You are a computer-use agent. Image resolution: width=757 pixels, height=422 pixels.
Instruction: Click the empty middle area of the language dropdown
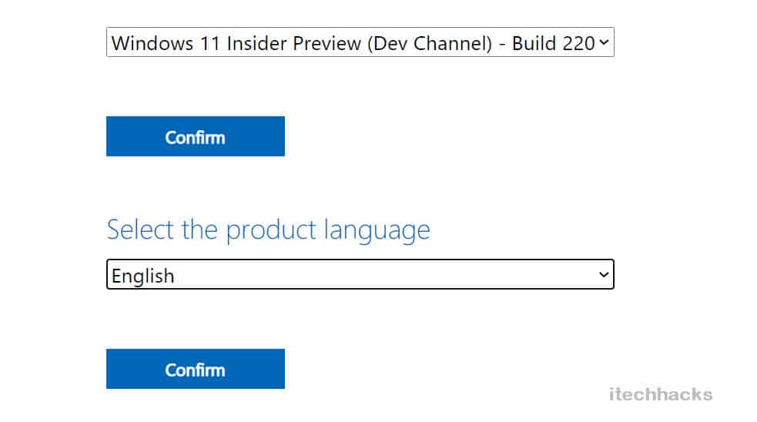pos(385,275)
